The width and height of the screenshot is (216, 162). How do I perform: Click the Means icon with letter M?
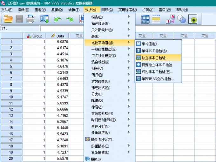click(x=138, y=44)
